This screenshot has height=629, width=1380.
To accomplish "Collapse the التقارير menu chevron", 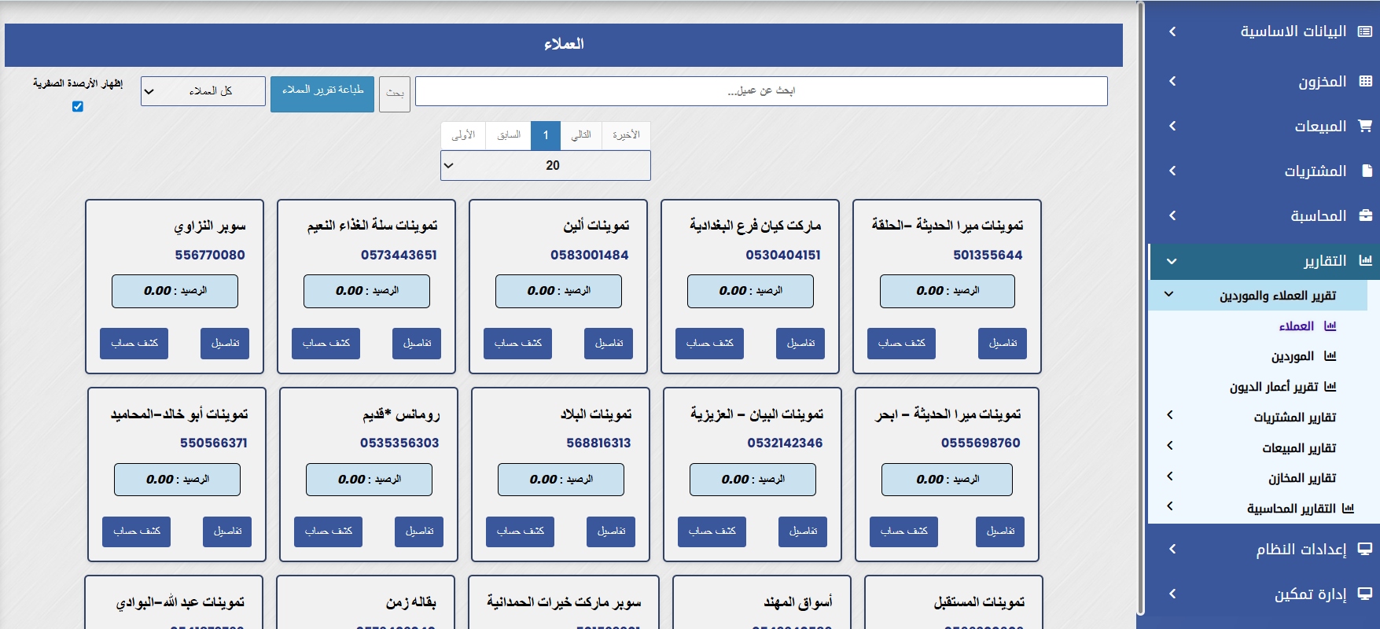I will 1172,261.
